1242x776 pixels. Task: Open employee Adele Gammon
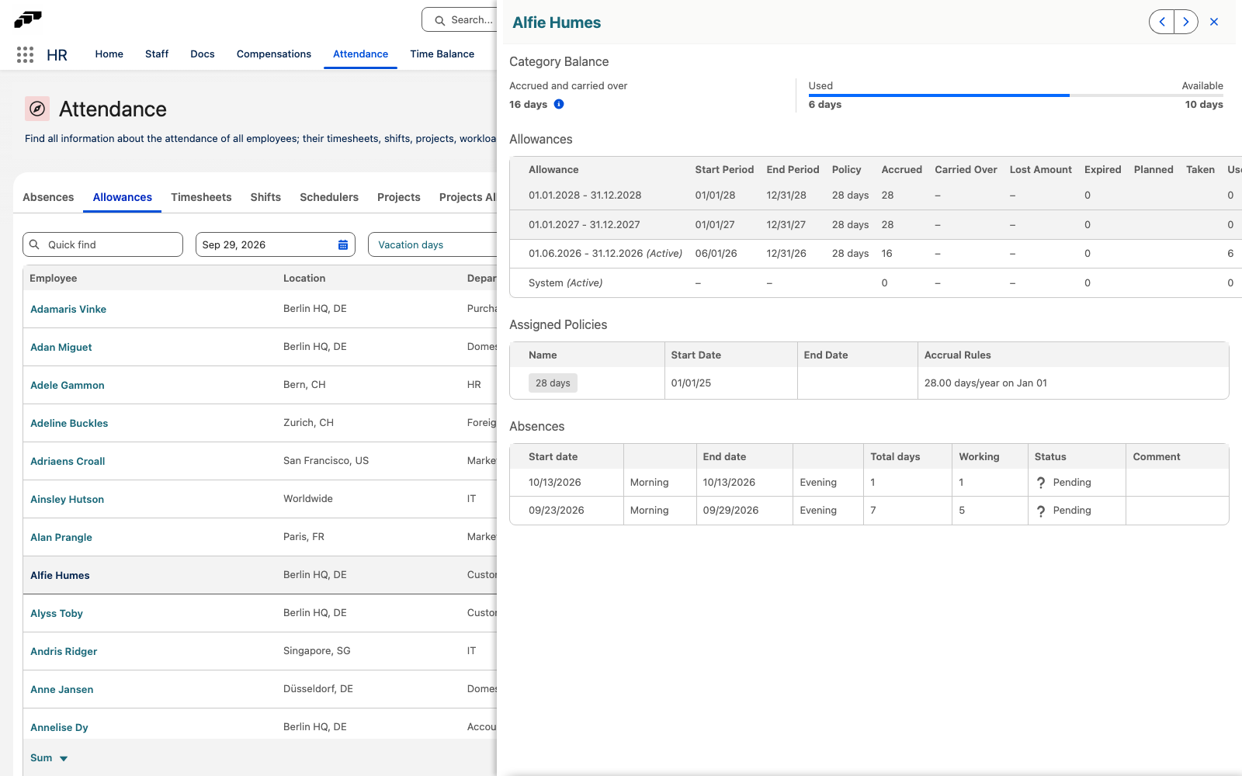pos(68,385)
